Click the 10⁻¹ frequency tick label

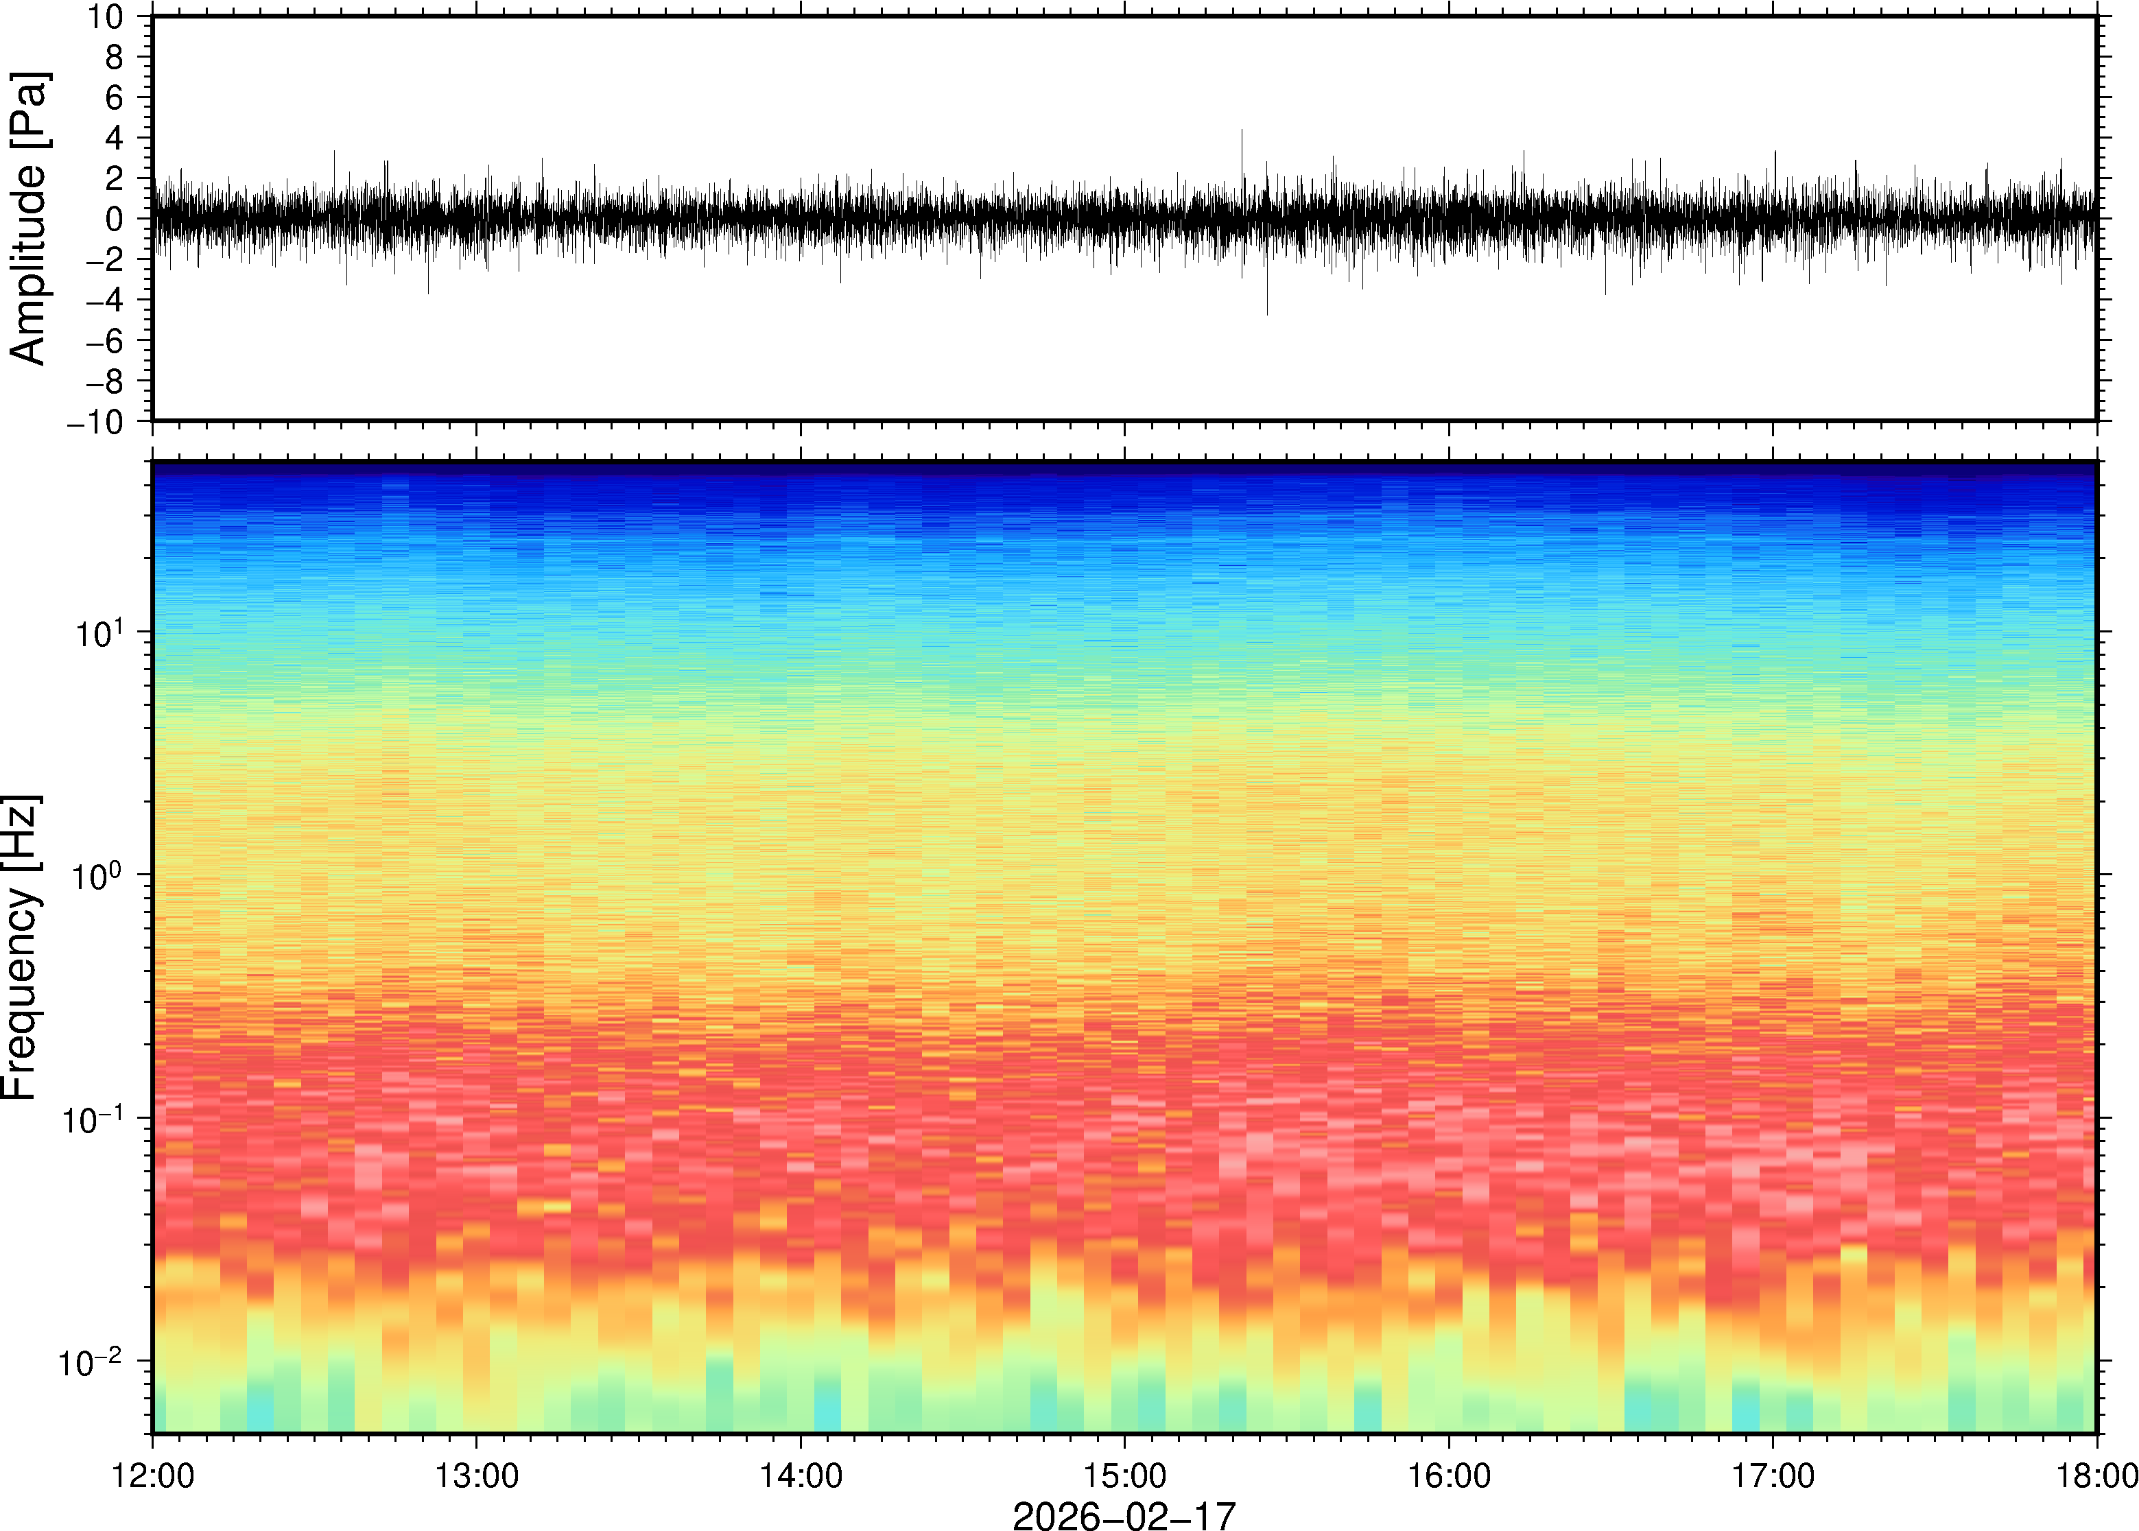[x=93, y=1119]
